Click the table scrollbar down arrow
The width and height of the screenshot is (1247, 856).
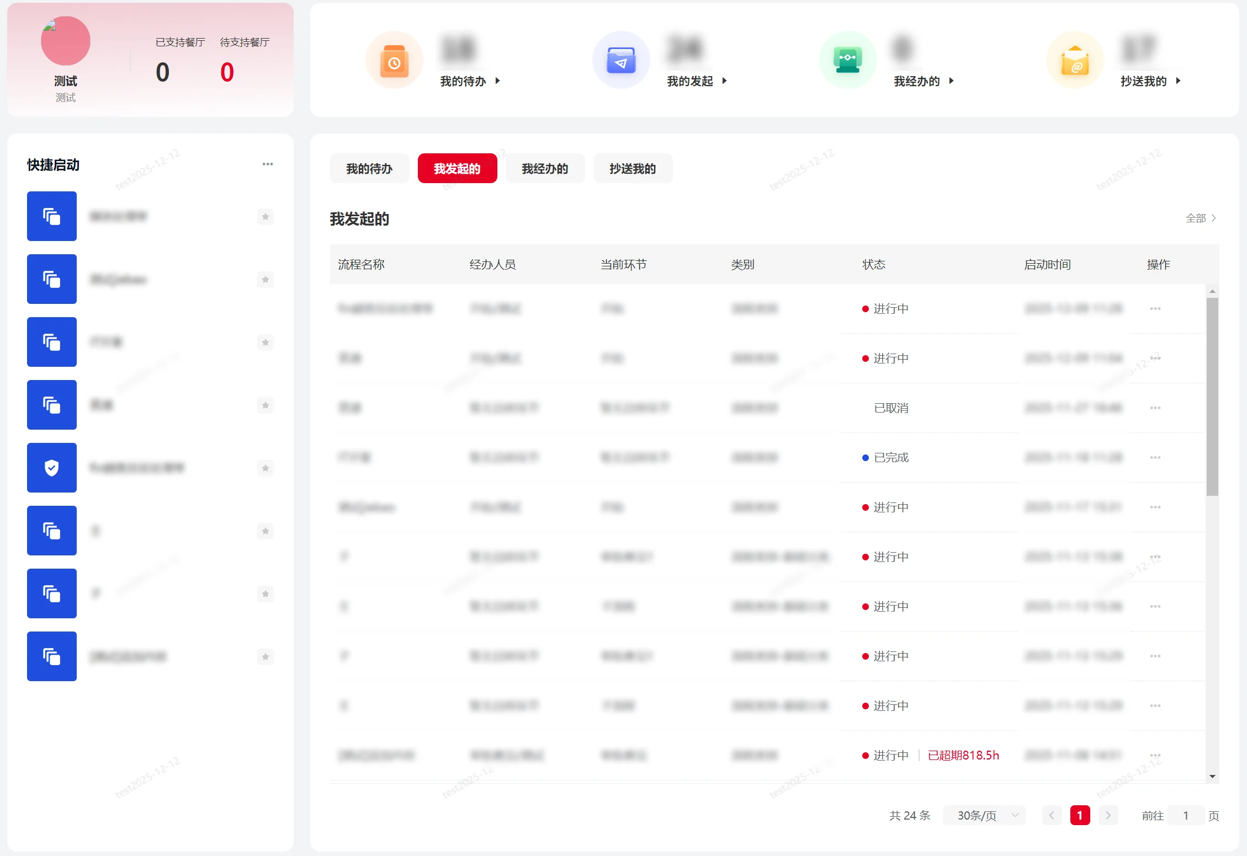coord(1212,777)
